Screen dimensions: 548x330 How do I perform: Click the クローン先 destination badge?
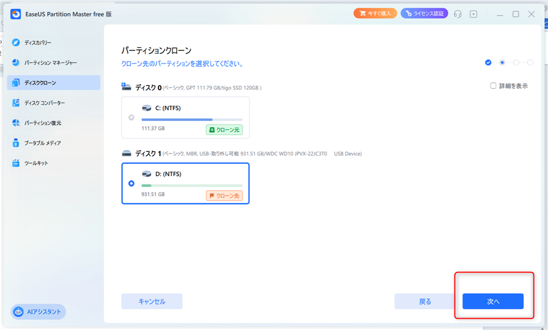click(x=224, y=196)
